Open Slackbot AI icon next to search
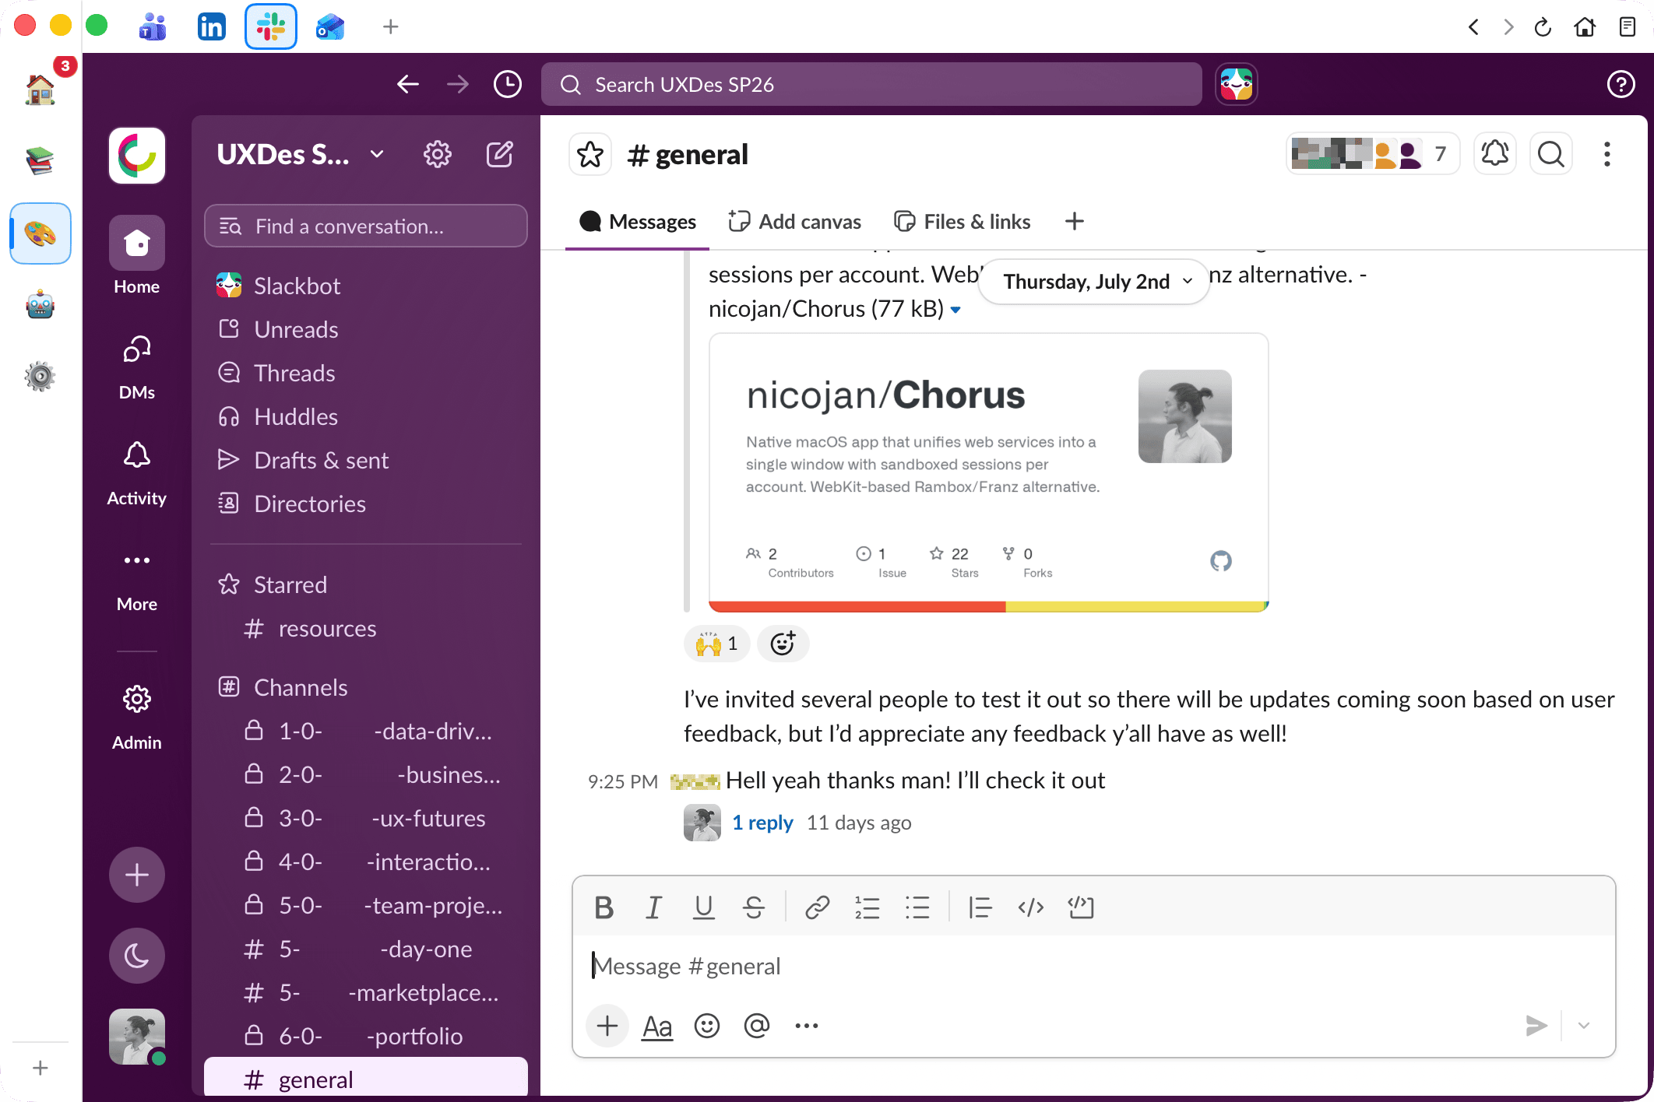The height and width of the screenshot is (1102, 1654). tap(1237, 84)
